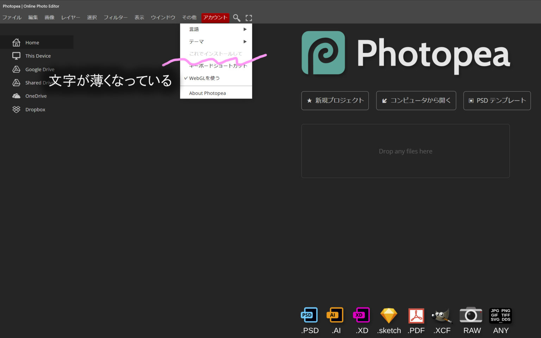The height and width of the screenshot is (338, 541).
Task: Open the .PDF format icon
Action: click(x=416, y=315)
